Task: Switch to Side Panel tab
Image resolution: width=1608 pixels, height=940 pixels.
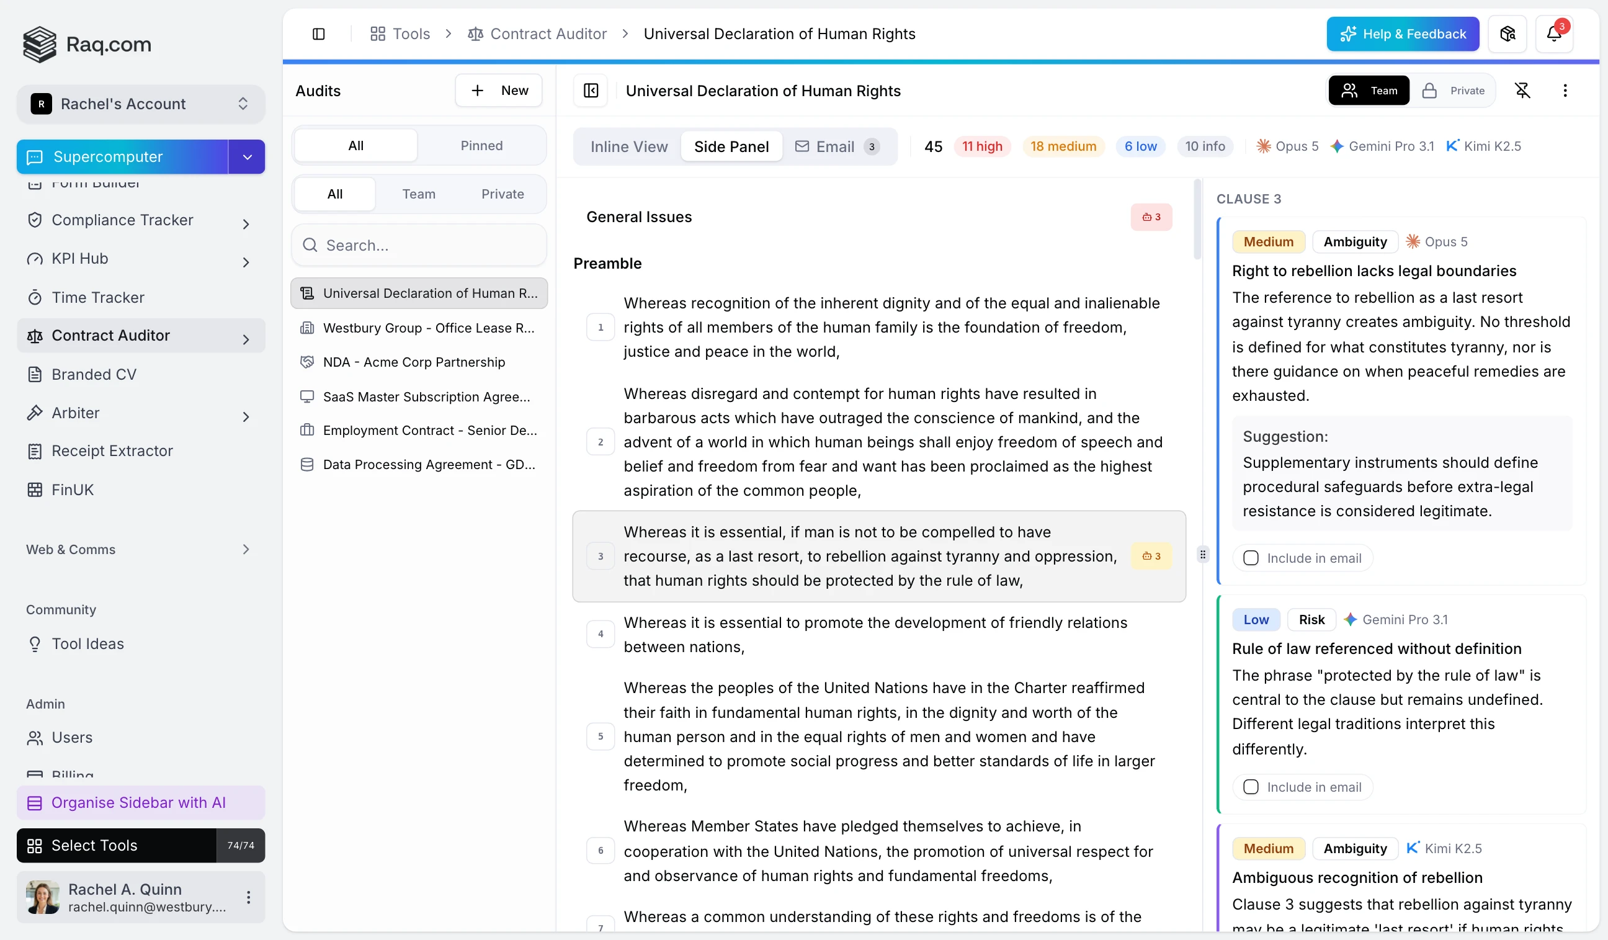Action: click(x=731, y=147)
